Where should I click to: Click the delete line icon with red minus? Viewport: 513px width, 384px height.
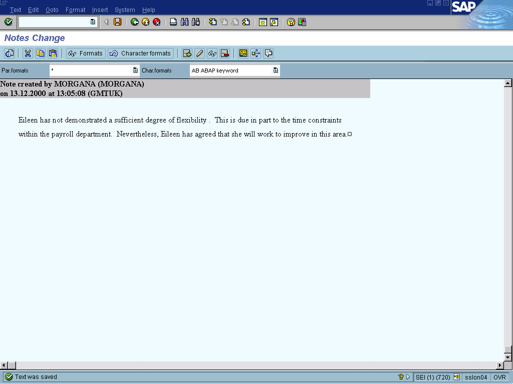225,53
